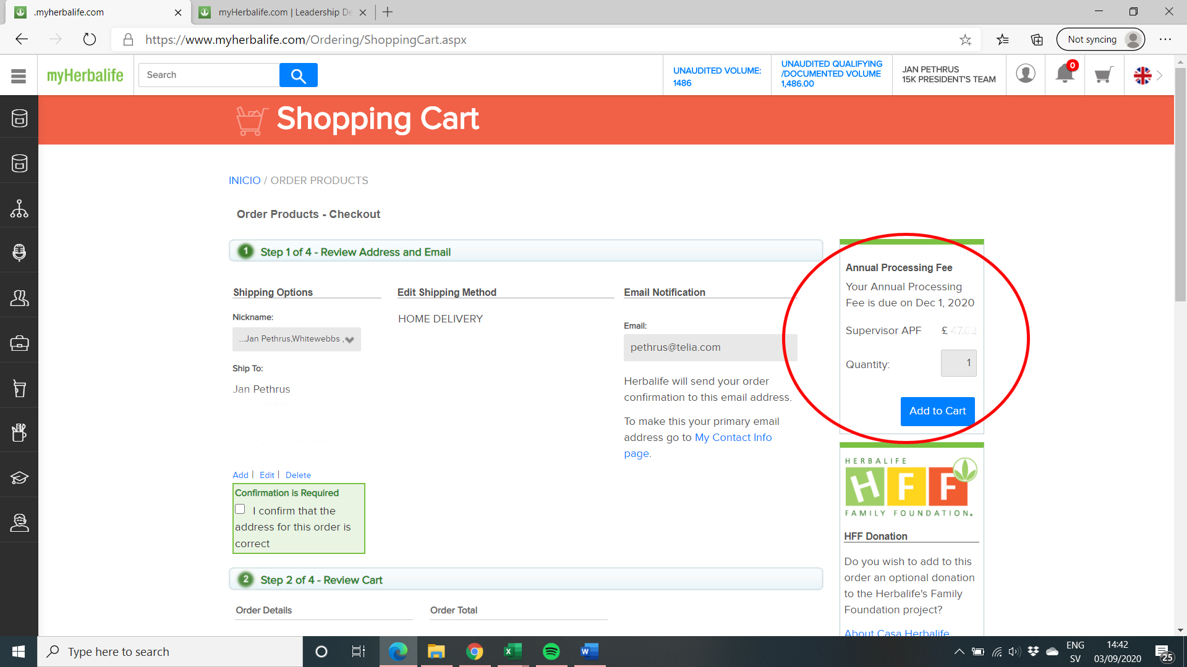Screen dimensions: 1187x667
Task: Open browser settings ellipsis menu
Action: tap(1165, 40)
